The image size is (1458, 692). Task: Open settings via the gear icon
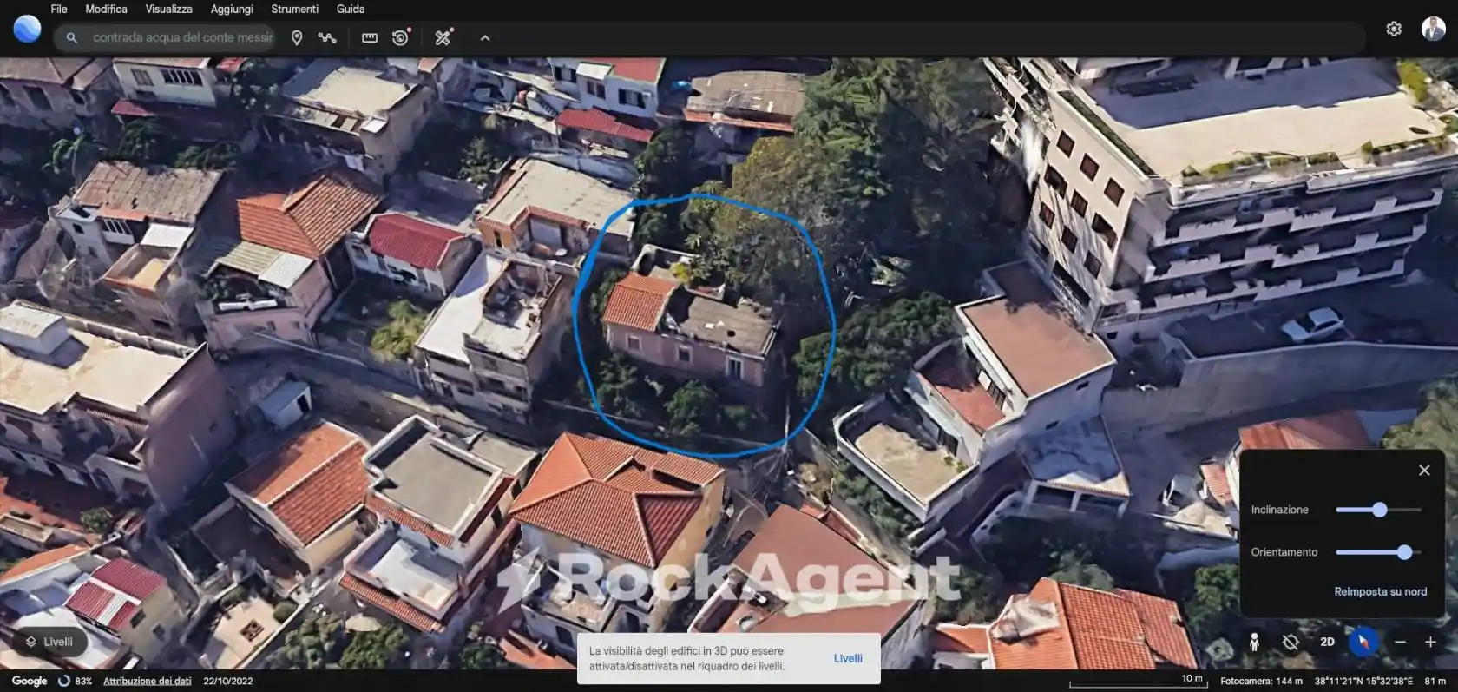1394,29
